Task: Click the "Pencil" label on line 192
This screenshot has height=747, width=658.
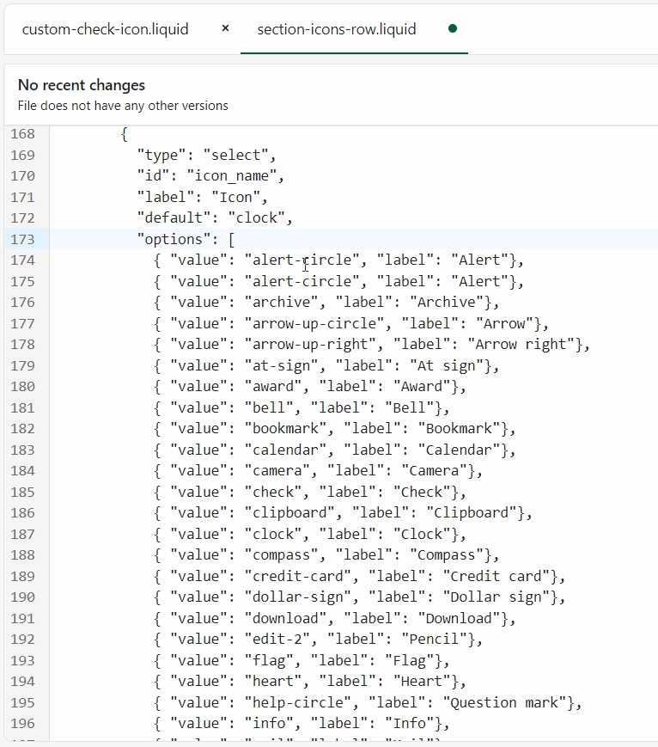Action: [445, 640]
